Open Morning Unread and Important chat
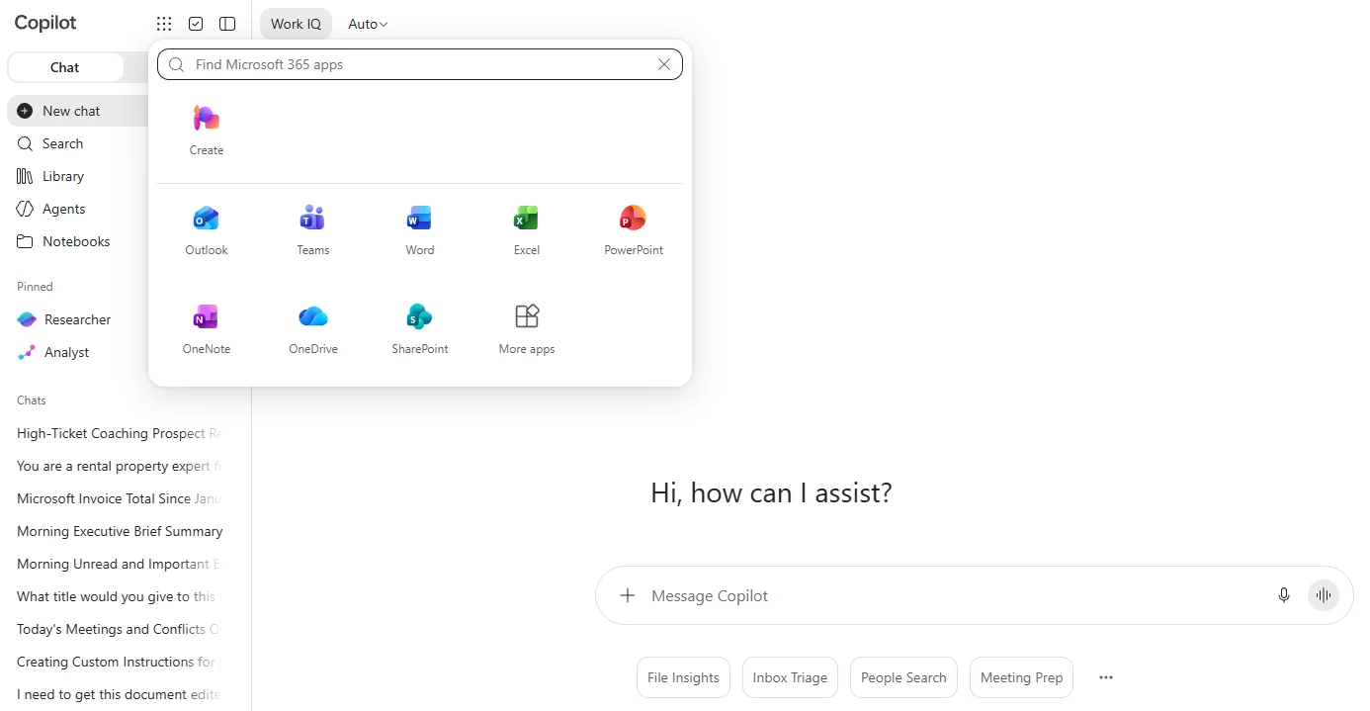This screenshot has width=1370, height=711. (119, 564)
